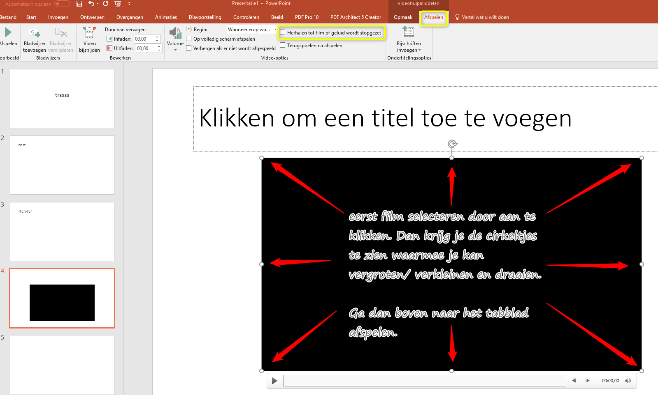Start presentation from beginning icon
Viewport: 658px width, 395px height.
pyautogui.click(x=118, y=4)
